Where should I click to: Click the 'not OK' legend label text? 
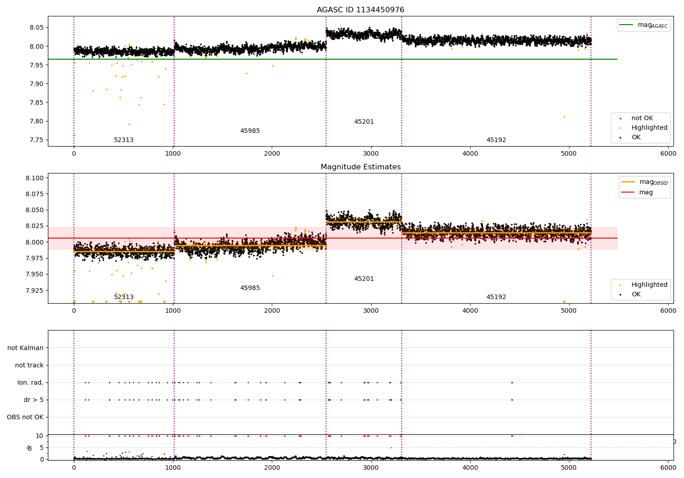[x=642, y=118]
